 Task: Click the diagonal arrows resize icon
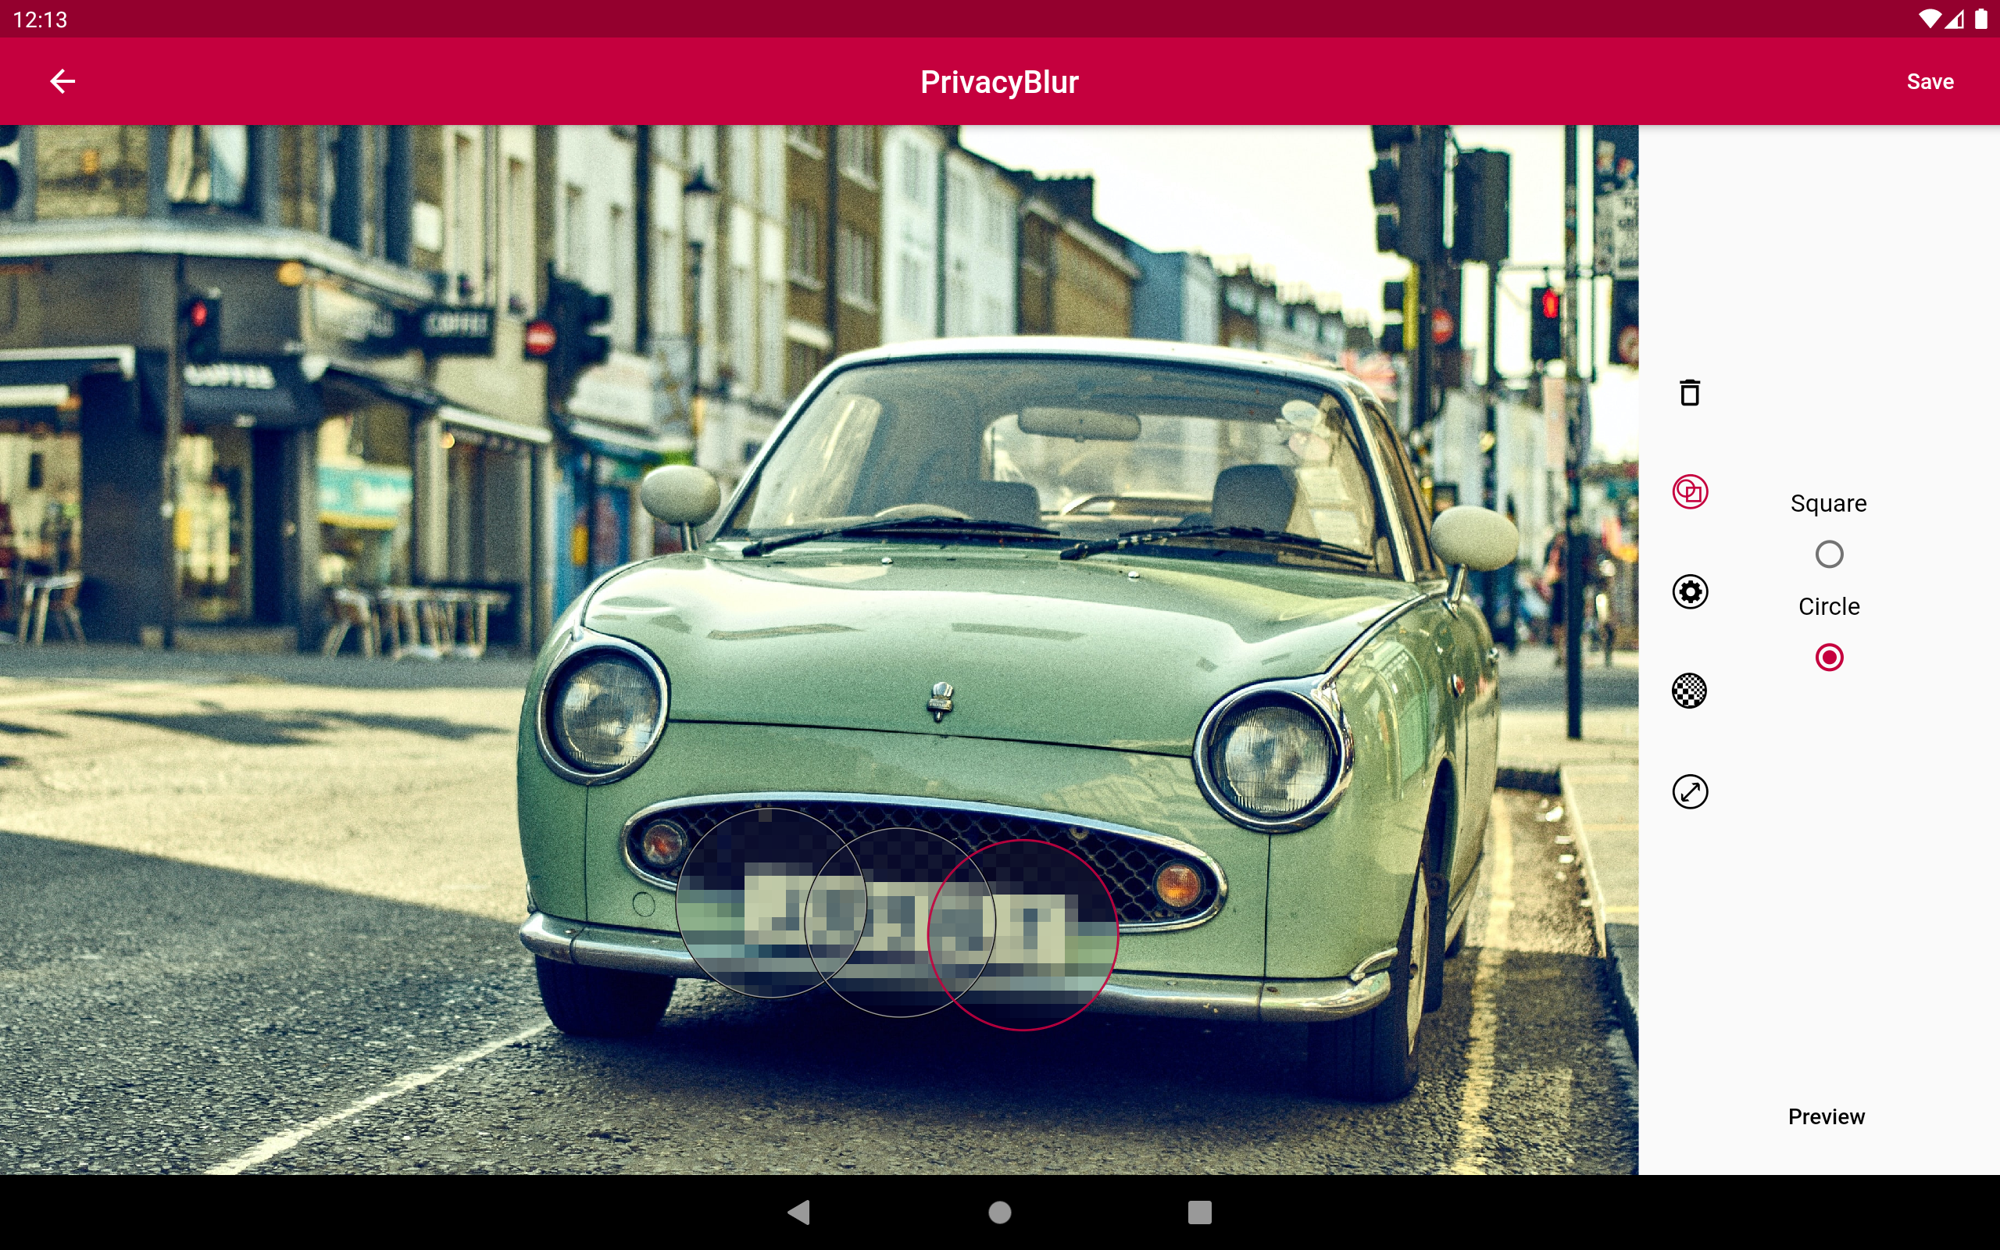(x=1690, y=791)
